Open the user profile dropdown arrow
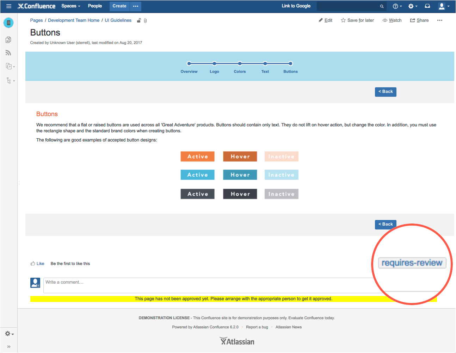 tap(448, 6)
